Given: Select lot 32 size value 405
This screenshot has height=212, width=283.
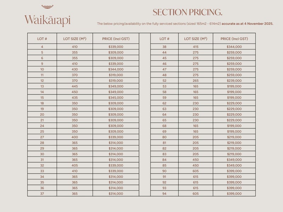Looking at the screenshot, I should 75,165.
